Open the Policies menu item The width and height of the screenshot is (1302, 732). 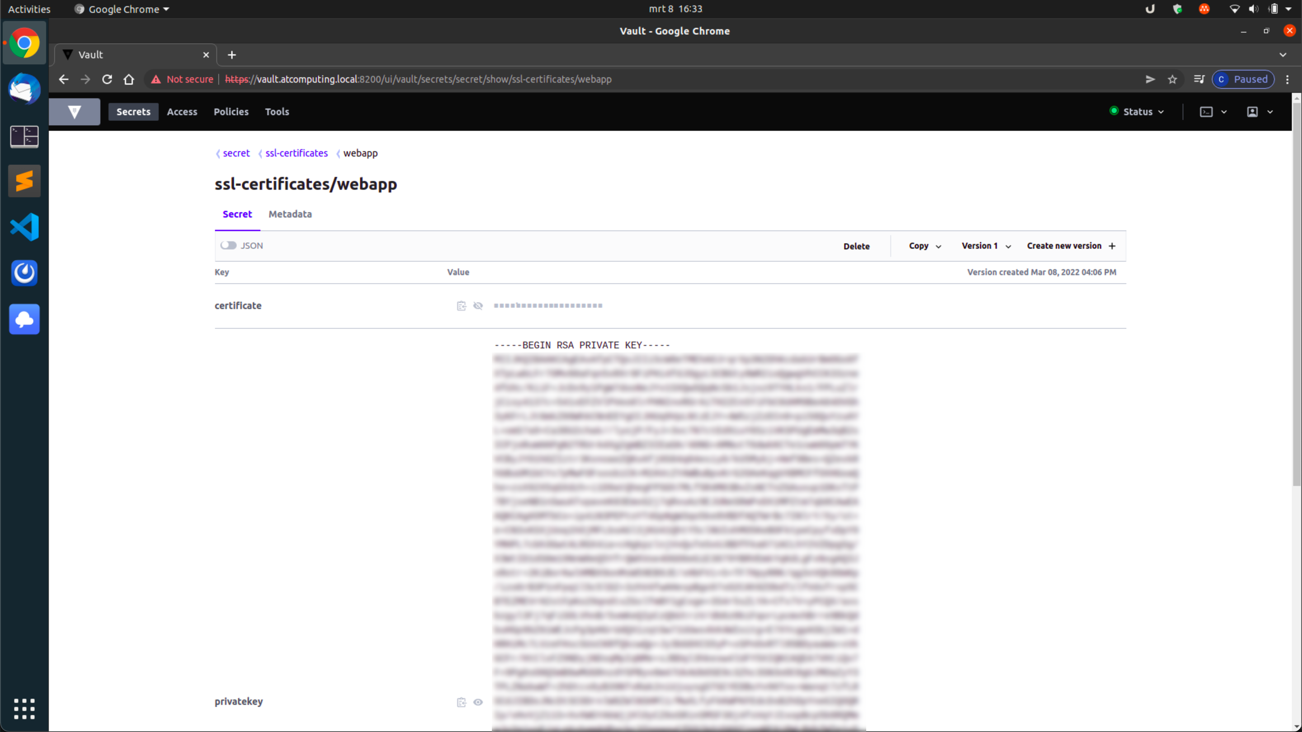point(231,112)
